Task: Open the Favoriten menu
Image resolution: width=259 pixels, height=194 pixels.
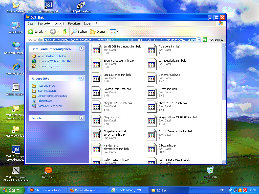Action: (x=74, y=23)
